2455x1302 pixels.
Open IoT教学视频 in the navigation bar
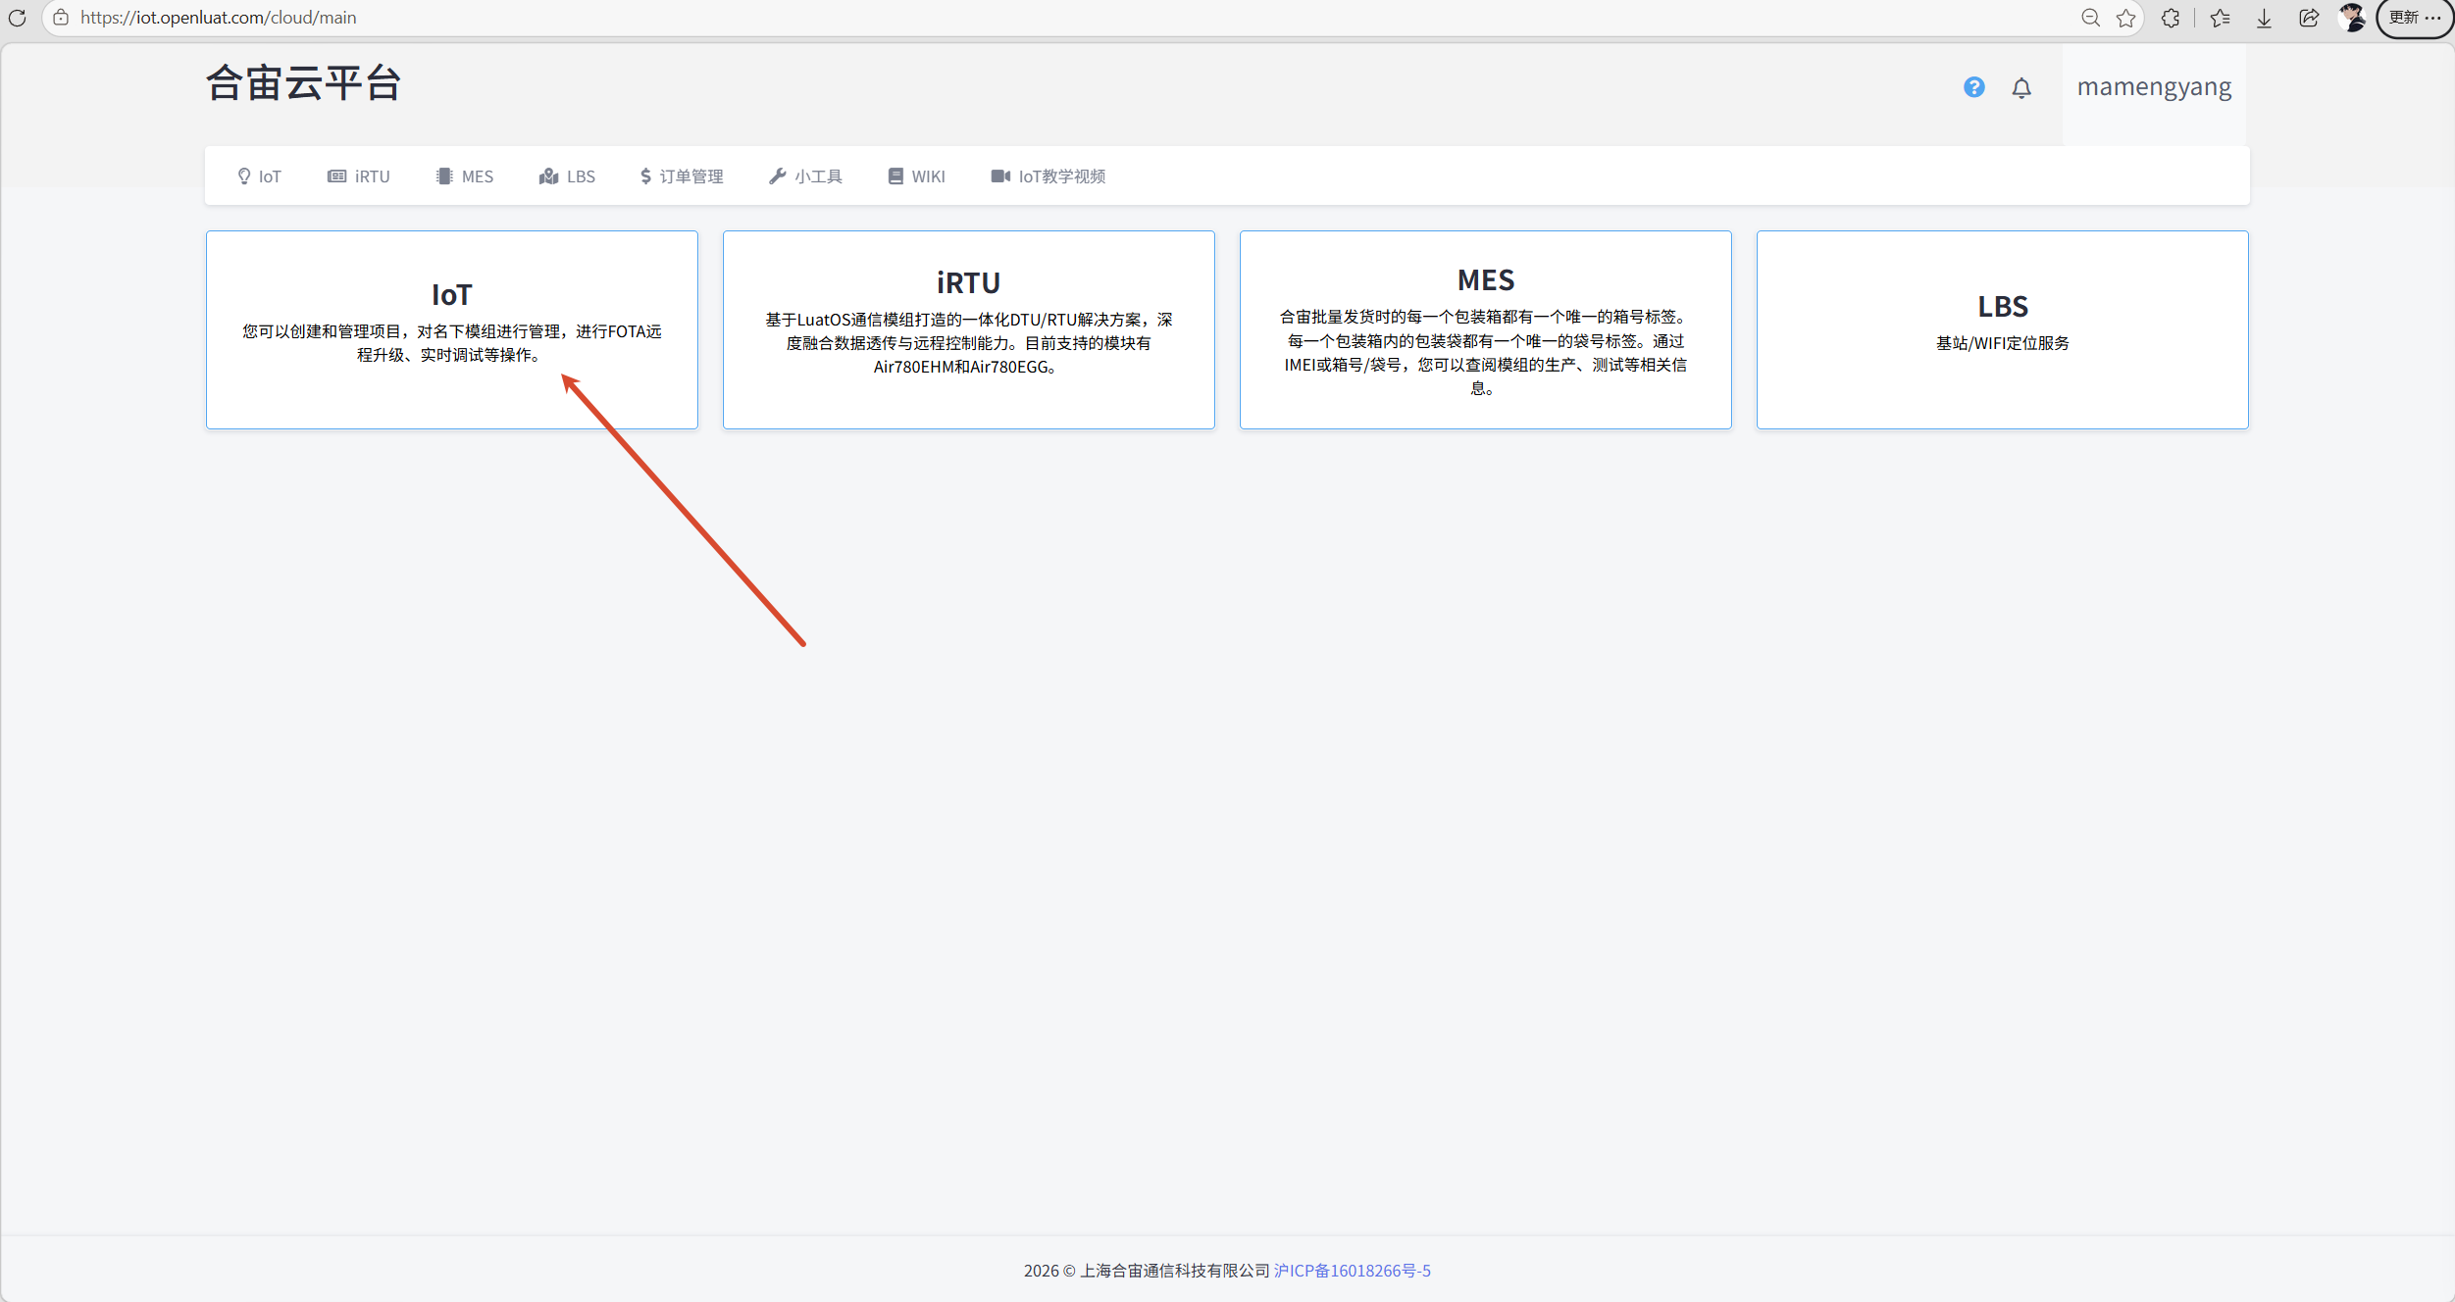pos(1048,176)
